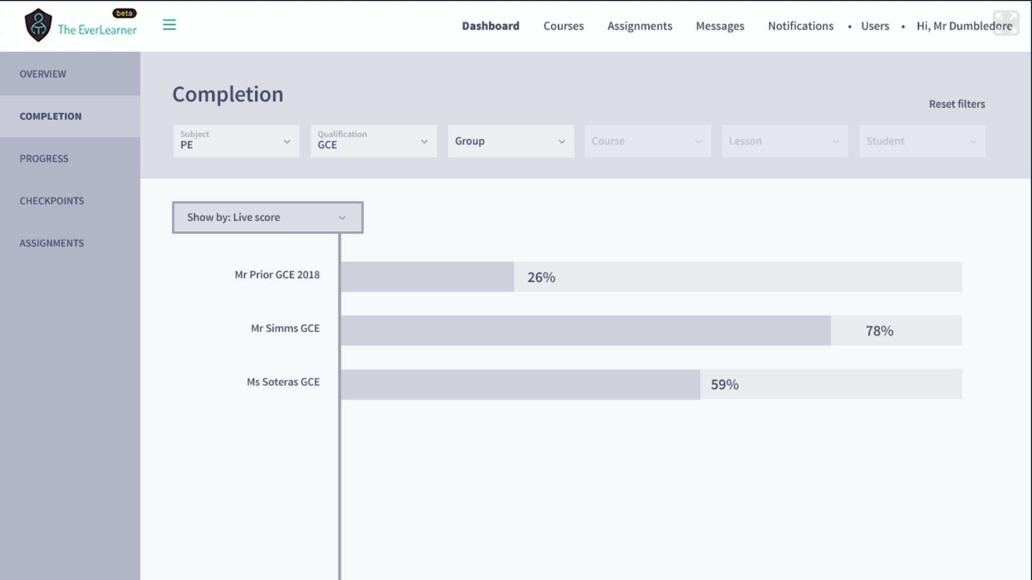Click The EverLearner wordmark text
1032x580 pixels.
[x=97, y=30]
